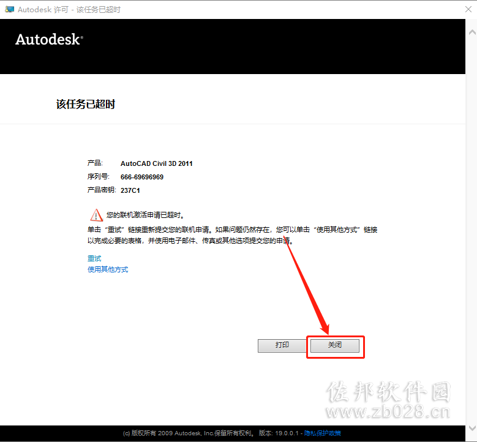Click the scrollbar up arrow
The image size is (477, 442).
(472, 32)
